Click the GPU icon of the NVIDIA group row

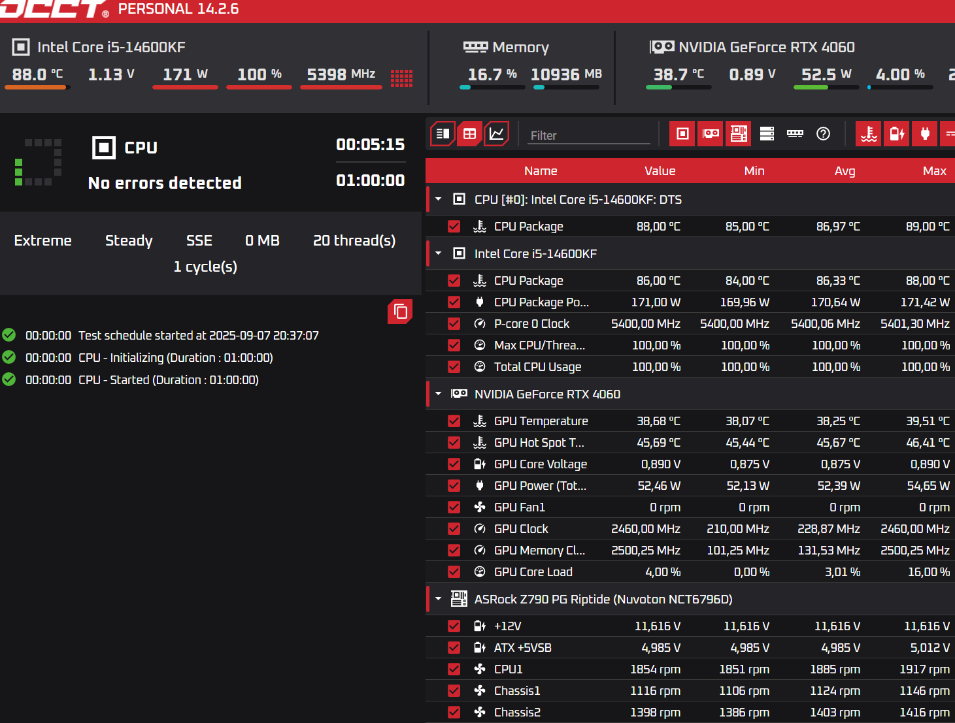point(459,394)
